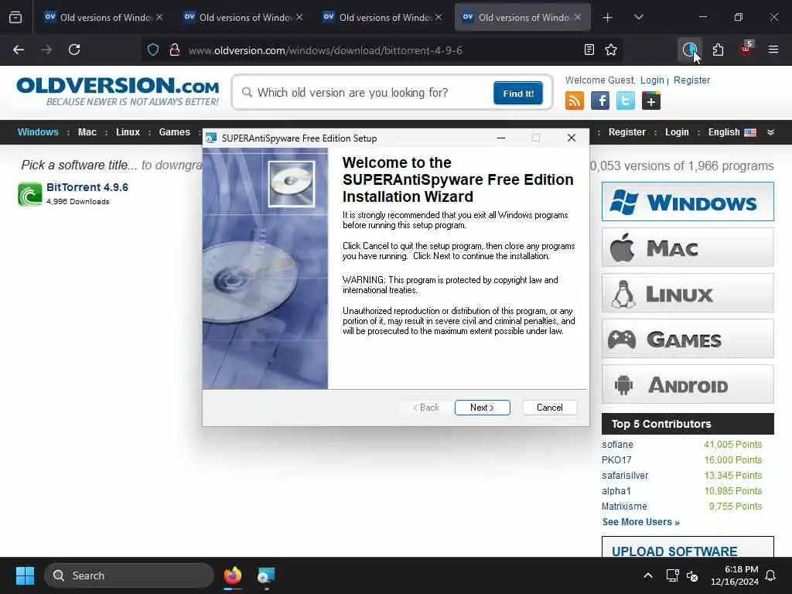Click the Linux platform banner
The height and width of the screenshot is (594, 792).
pos(688,293)
